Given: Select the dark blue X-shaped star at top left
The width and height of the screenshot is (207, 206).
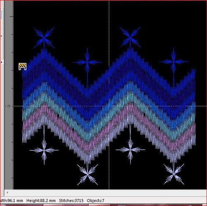Looking at the screenshot, I should (44, 38).
